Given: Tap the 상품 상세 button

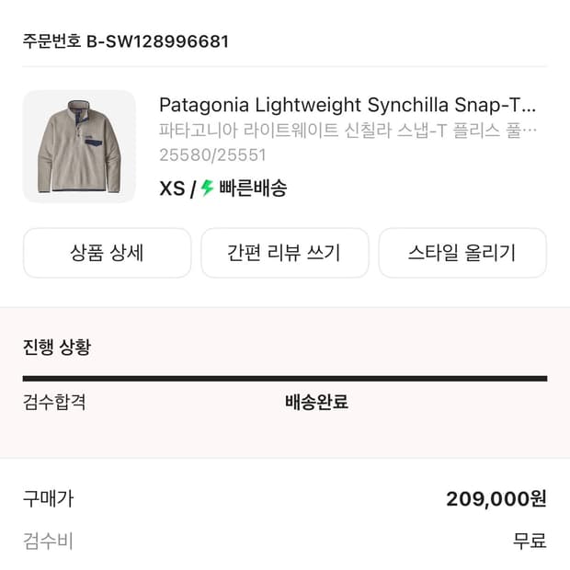Looking at the screenshot, I should 107,253.
